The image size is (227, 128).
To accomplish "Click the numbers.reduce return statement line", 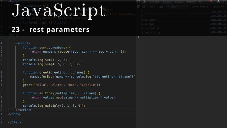I will pyautogui.click(x=78, y=51).
